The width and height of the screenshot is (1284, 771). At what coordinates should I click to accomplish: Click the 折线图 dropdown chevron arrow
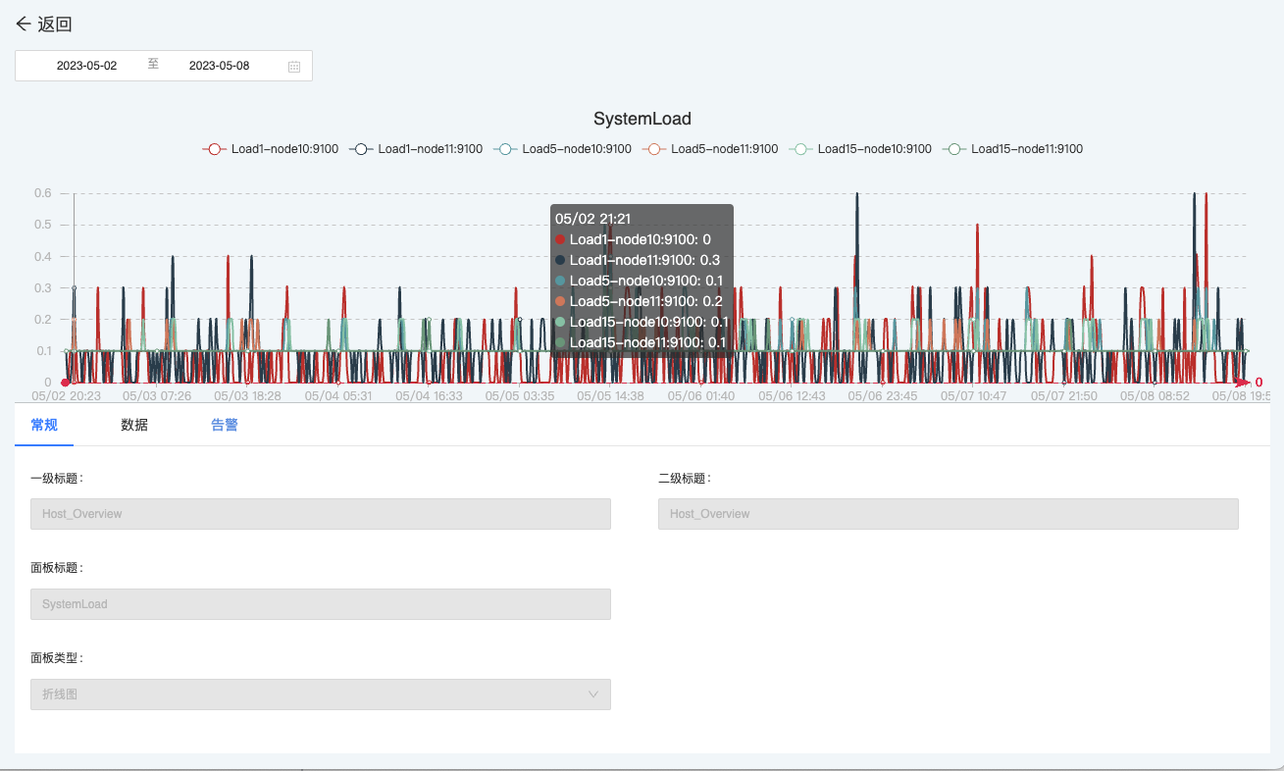tap(593, 694)
